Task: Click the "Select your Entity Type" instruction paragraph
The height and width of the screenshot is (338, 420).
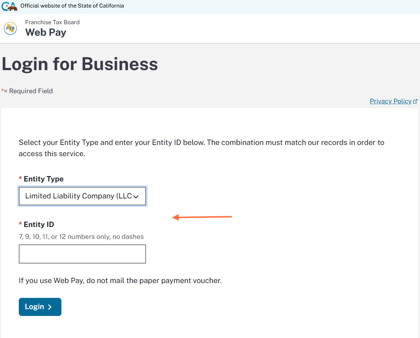Action: point(201,148)
